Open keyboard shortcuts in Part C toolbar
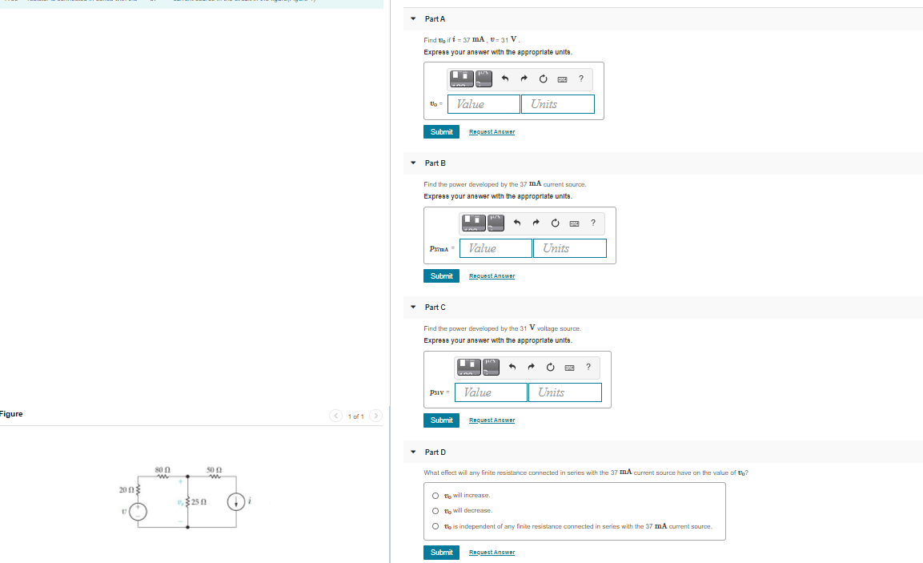This screenshot has height=563, width=923. tap(570, 368)
